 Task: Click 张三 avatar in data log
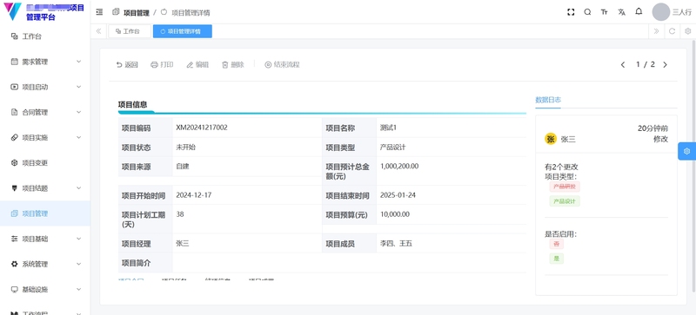coord(551,139)
